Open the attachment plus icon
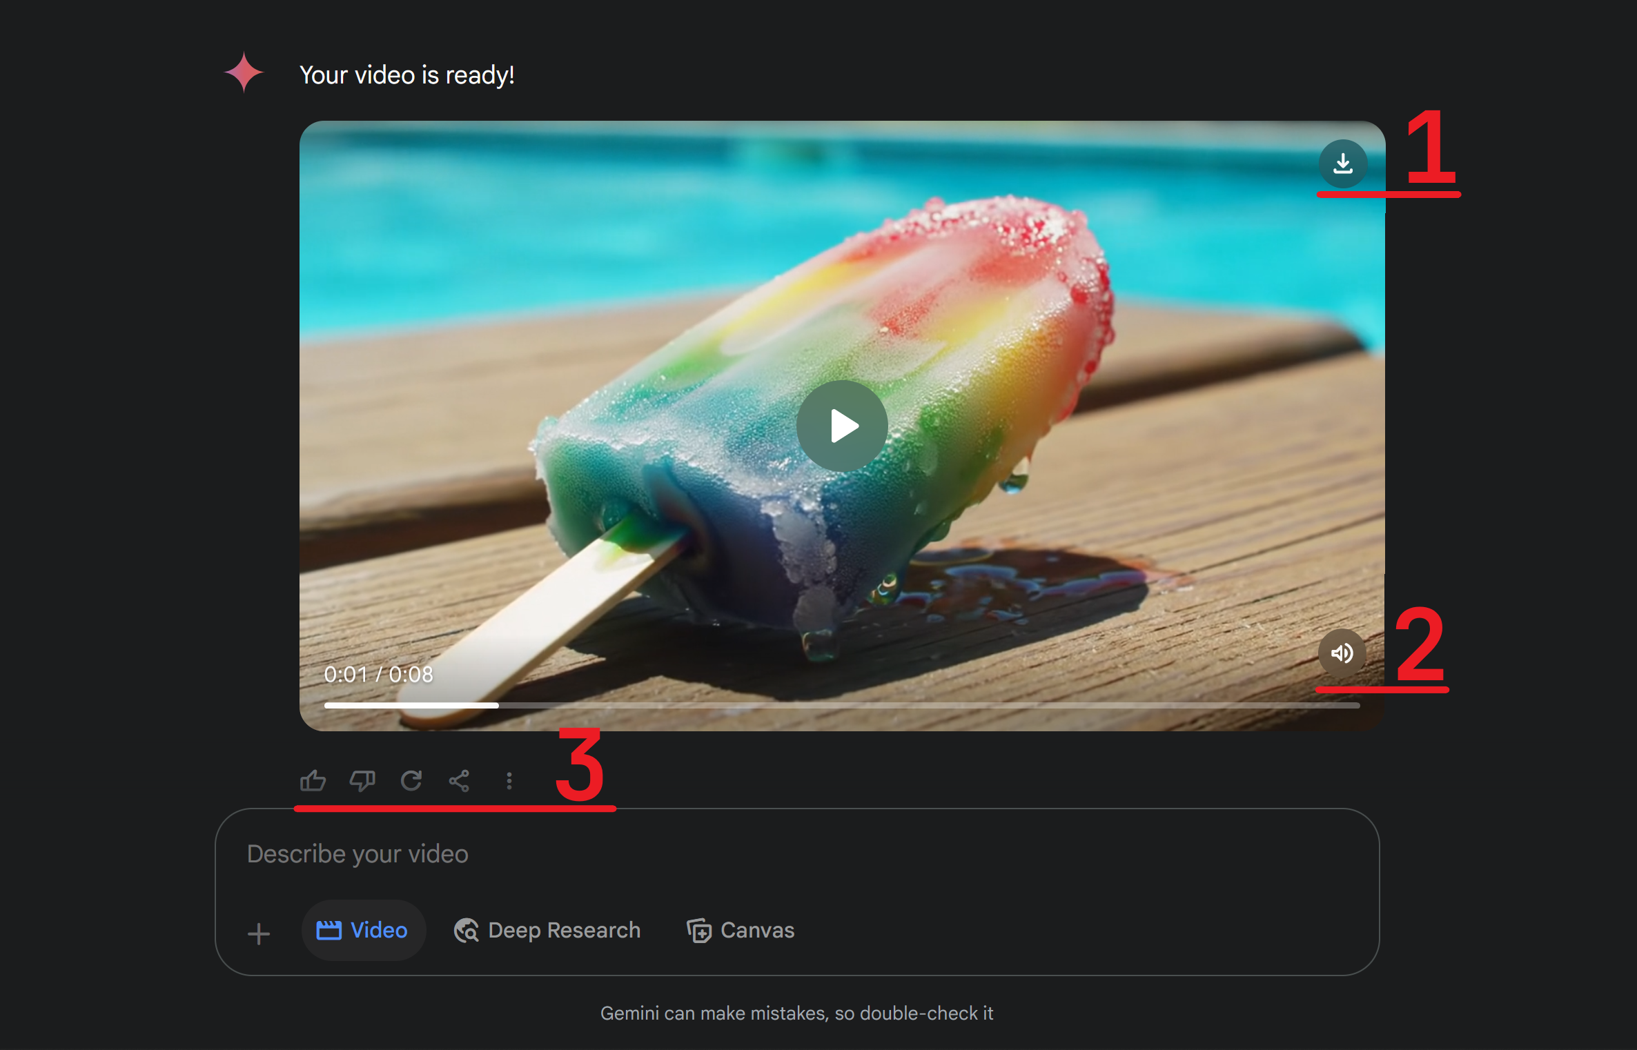Screen dimensions: 1637x1050 (x=258, y=933)
